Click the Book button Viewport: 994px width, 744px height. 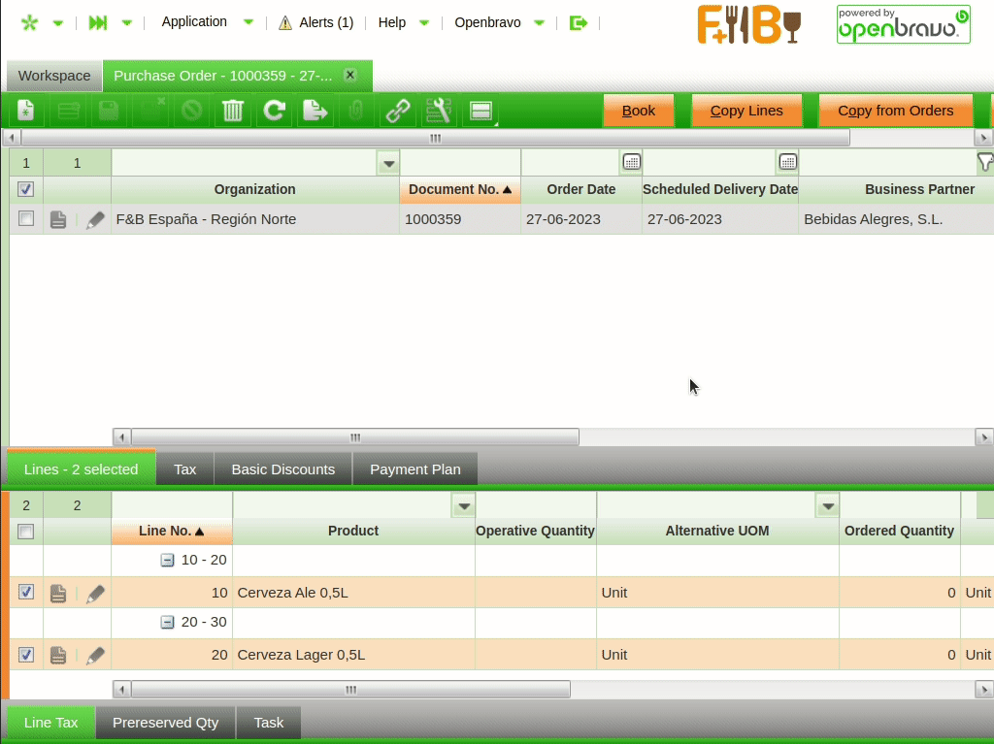coord(639,111)
